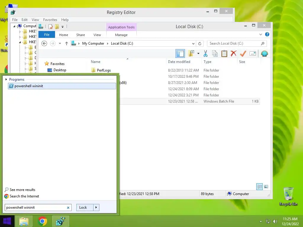Select row dated 10/17/2022 9:46 PM
Image resolution: width=303 pixels, height=227 pixels.
pyautogui.click(x=189, y=77)
